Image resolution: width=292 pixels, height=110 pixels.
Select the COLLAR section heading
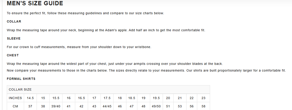coord(14,22)
